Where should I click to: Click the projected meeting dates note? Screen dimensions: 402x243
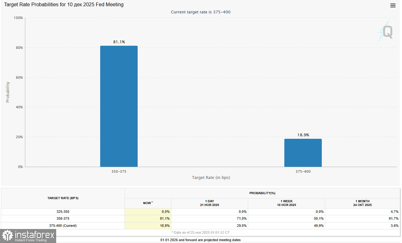(x=201, y=240)
